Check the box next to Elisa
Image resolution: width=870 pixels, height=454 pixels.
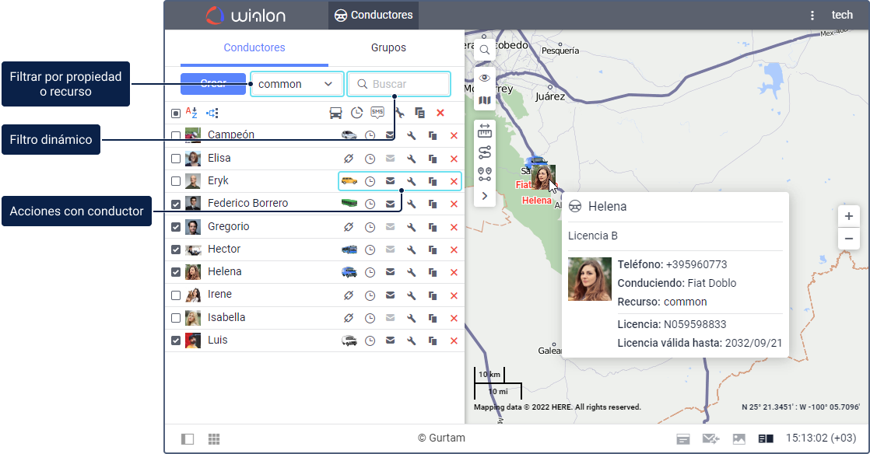coord(176,159)
